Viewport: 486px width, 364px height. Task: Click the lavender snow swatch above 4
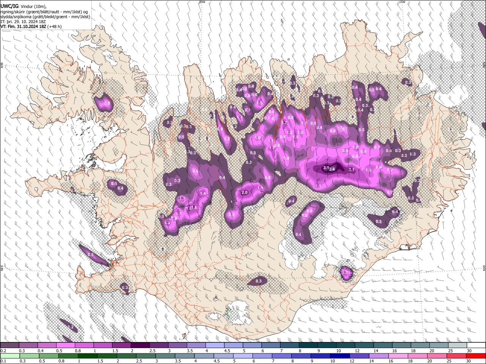(215, 345)
